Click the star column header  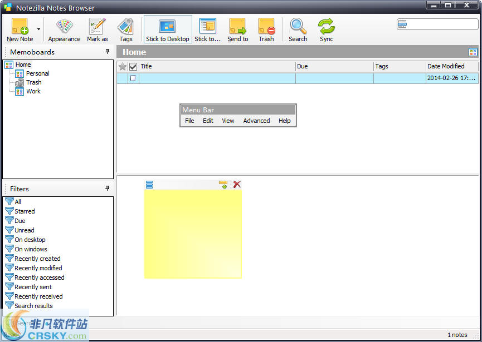coord(123,66)
